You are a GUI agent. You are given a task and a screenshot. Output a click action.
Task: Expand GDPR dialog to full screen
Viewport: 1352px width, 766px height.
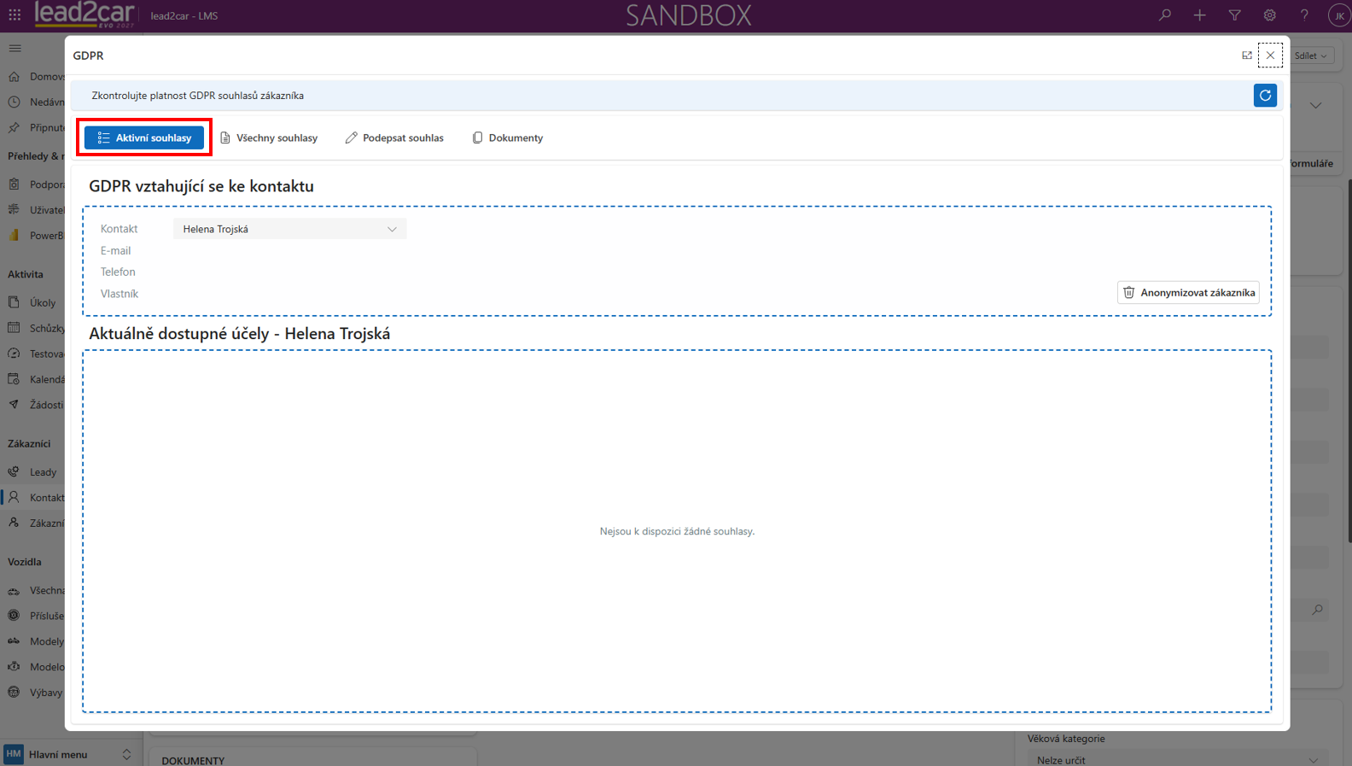[1247, 56]
